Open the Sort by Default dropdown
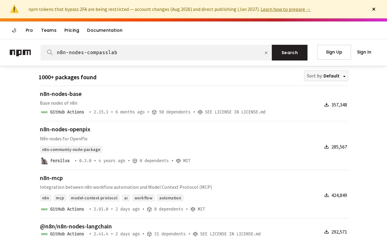 coord(326,76)
